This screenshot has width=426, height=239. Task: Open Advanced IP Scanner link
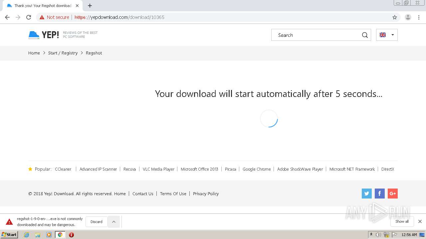pos(98,169)
